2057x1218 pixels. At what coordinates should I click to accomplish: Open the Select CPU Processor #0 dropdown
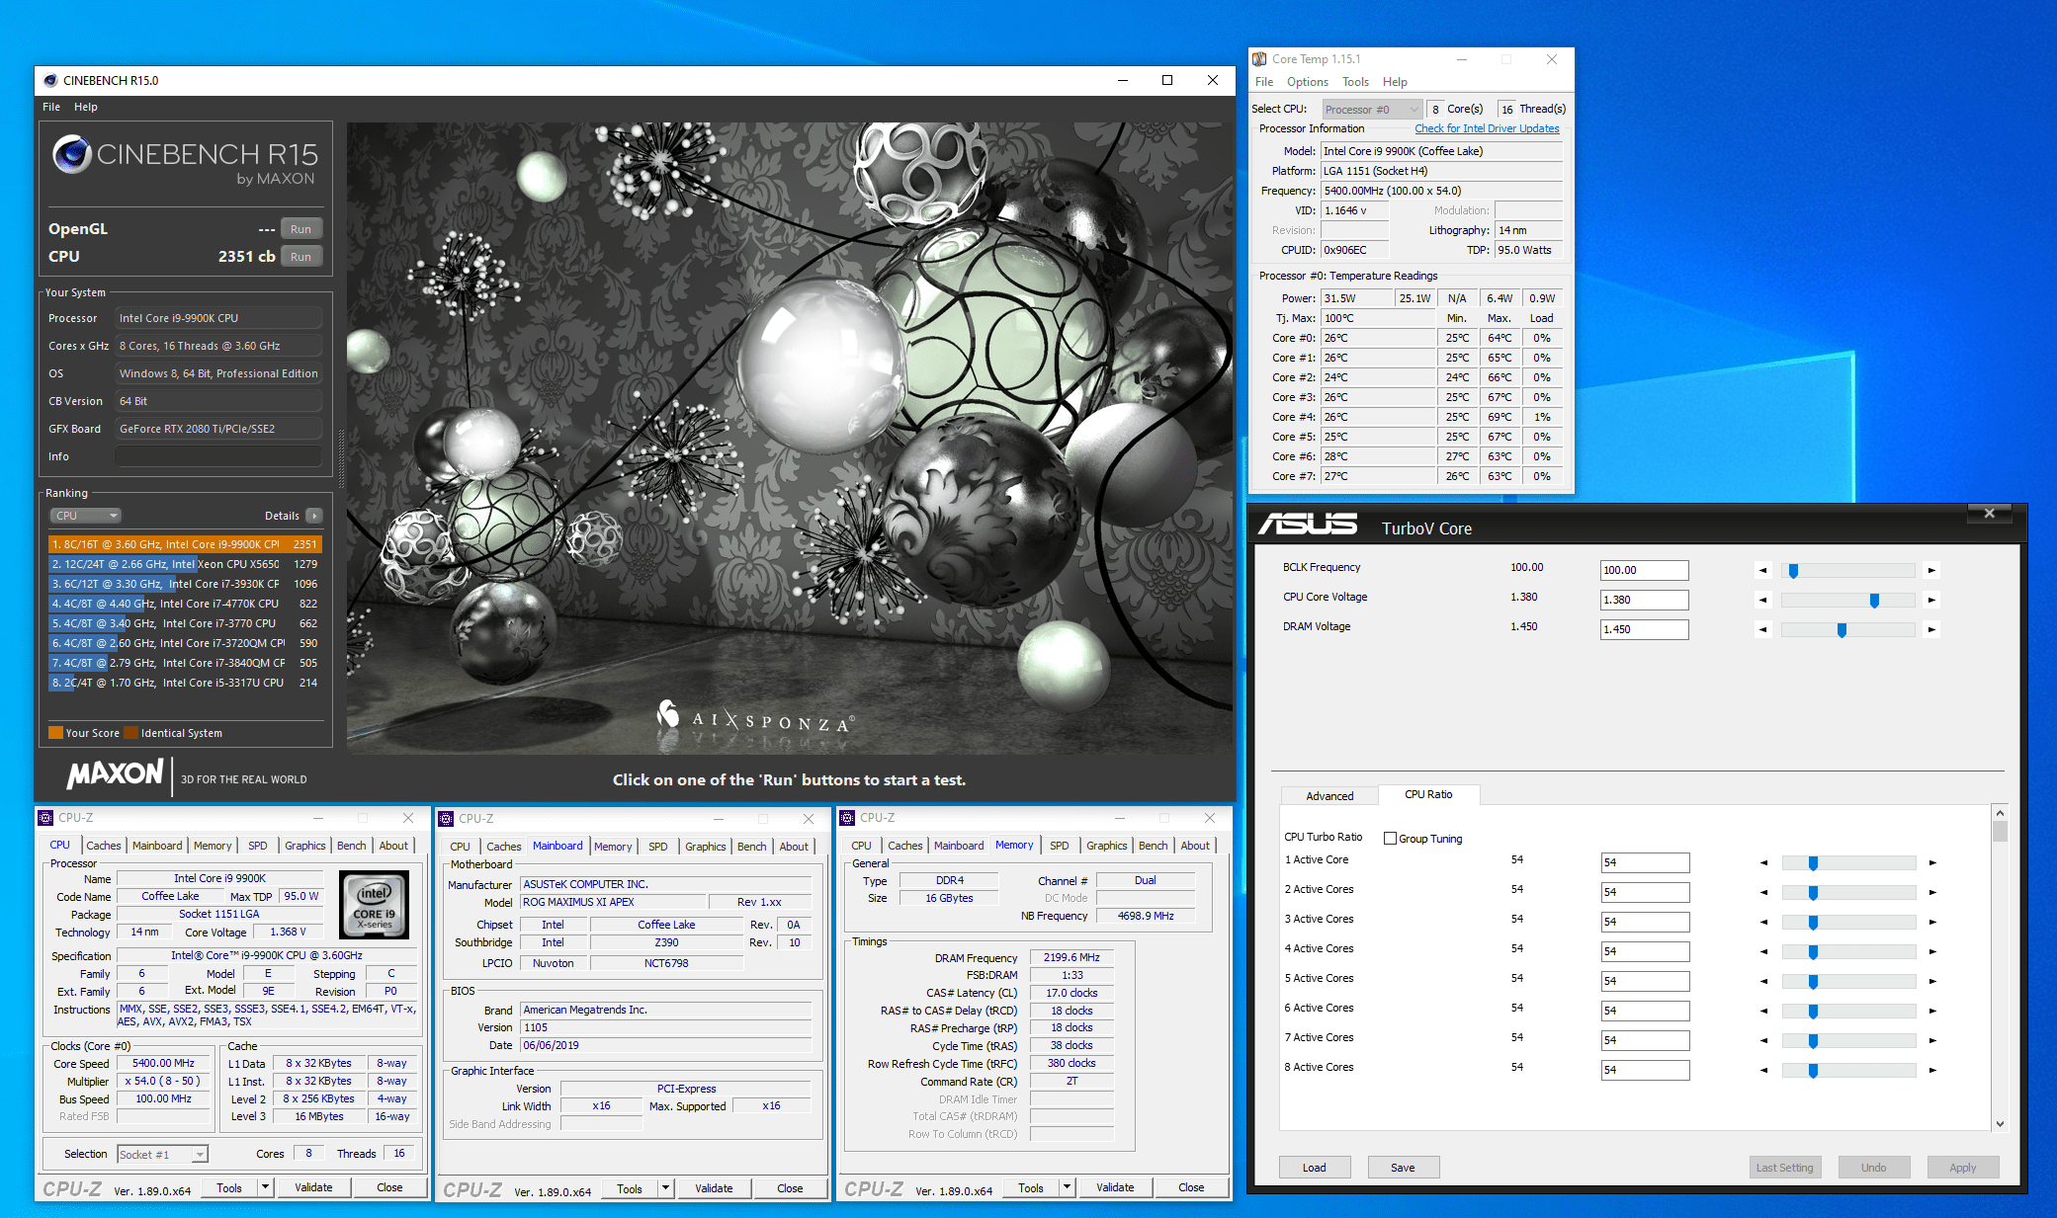coord(1372,110)
